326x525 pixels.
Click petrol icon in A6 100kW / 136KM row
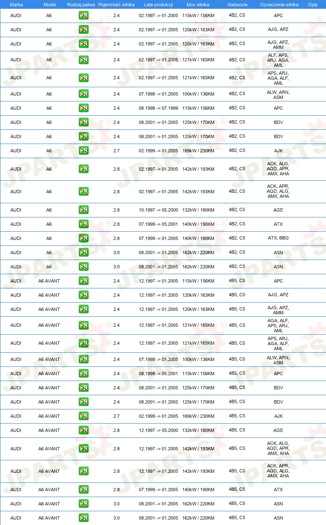click(x=83, y=94)
